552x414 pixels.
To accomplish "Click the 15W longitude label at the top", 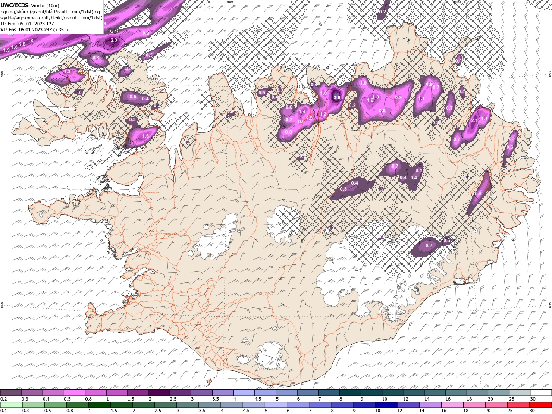I will pyautogui.click(x=457, y=2).
